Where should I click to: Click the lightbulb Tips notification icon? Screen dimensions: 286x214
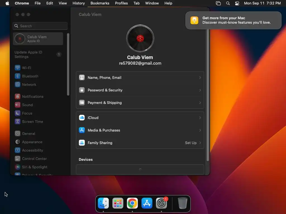(x=194, y=20)
